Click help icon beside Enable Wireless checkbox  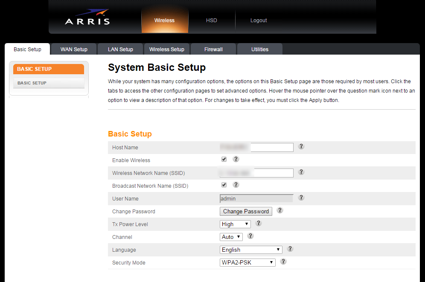pyautogui.click(x=236, y=159)
